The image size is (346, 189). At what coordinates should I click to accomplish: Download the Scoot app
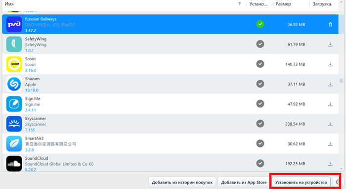(x=330, y=64)
